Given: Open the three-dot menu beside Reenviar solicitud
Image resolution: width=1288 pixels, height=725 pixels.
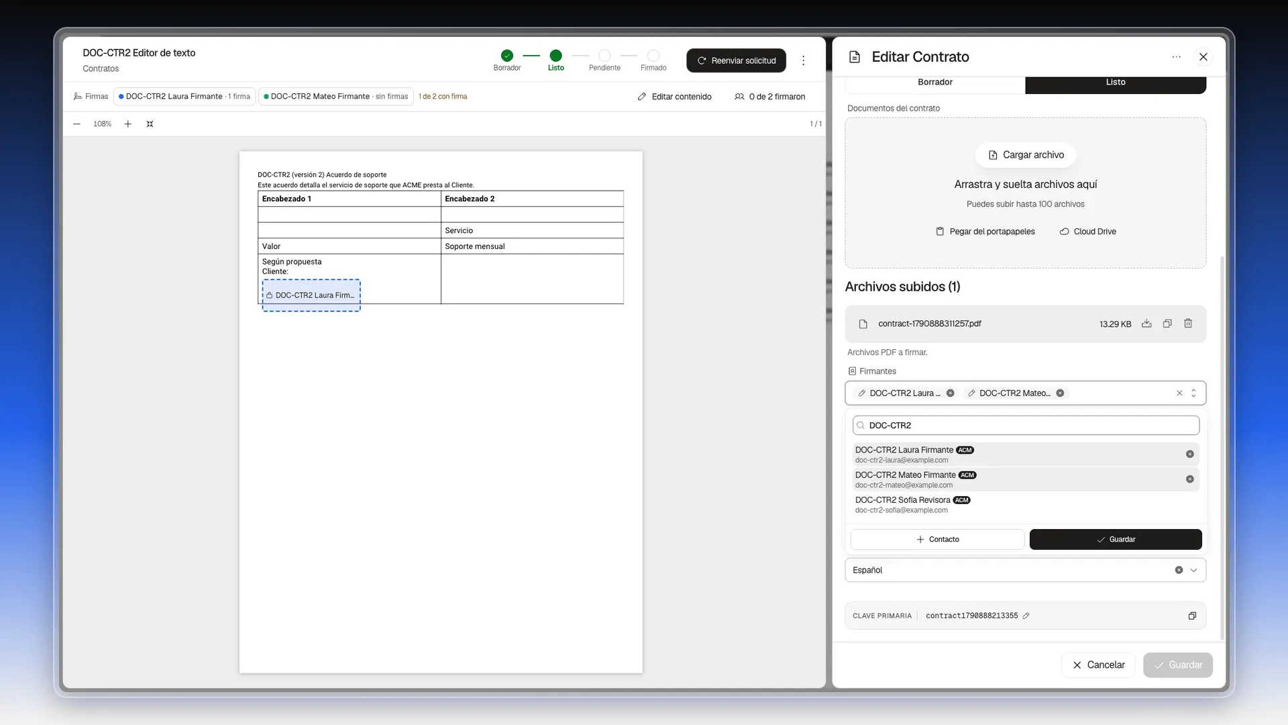Looking at the screenshot, I should tap(803, 60).
